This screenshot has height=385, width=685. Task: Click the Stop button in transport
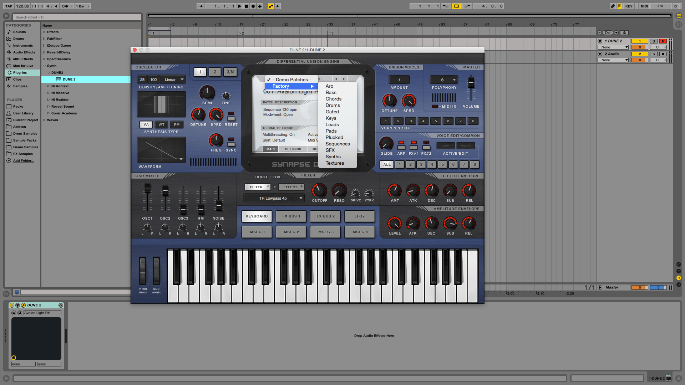click(x=246, y=6)
